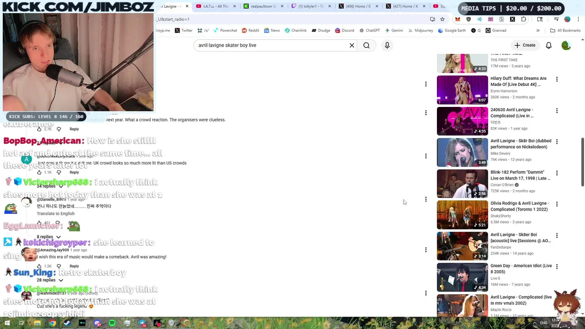Open the Chrome extensions puzzle icon

click(x=523, y=19)
